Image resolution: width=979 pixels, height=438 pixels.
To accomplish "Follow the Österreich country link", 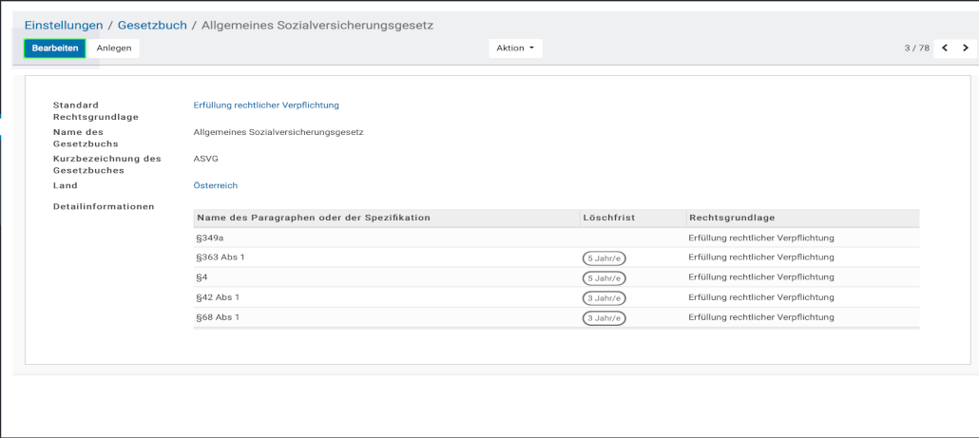I will [x=215, y=185].
